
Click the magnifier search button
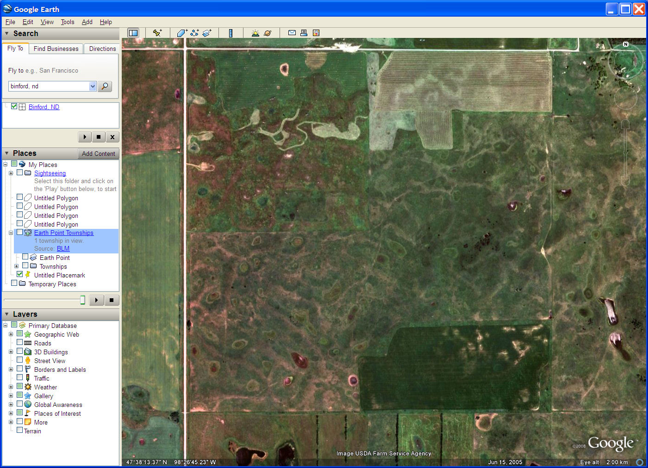pos(105,86)
